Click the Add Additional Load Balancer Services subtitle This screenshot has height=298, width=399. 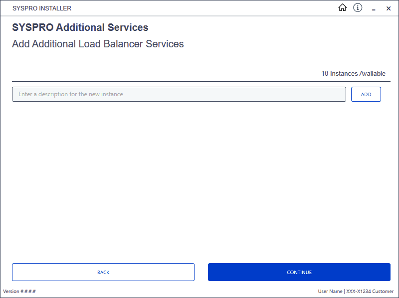pos(98,44)
